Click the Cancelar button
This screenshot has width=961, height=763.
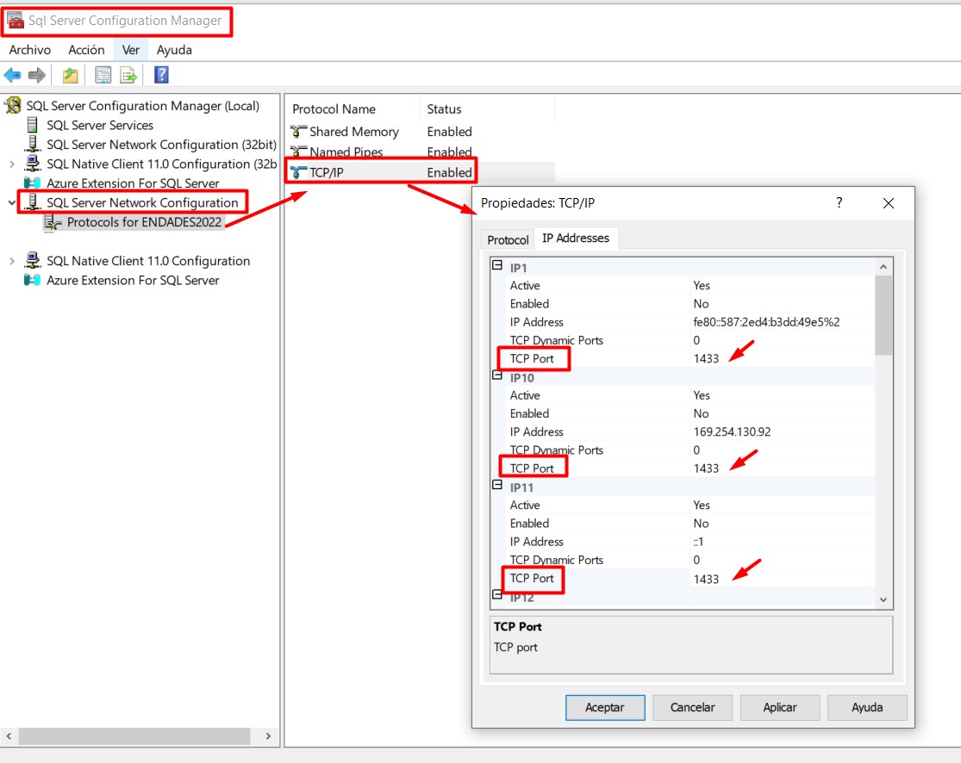[x=693, y=707]
